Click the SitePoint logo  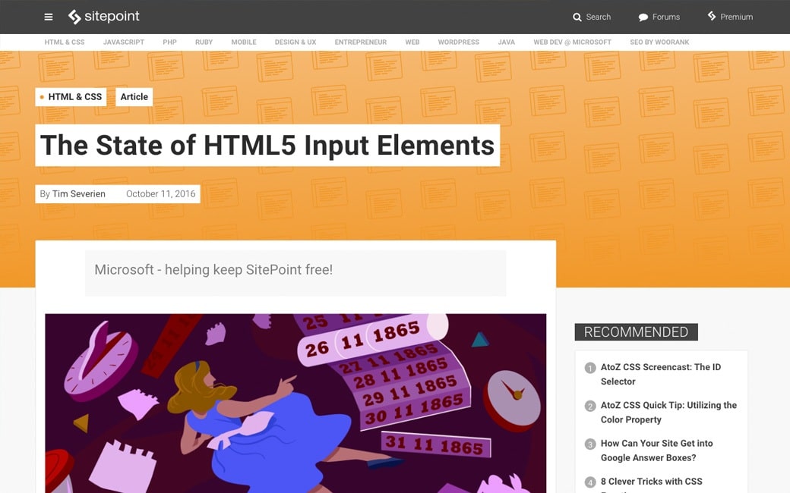[104, 17]
